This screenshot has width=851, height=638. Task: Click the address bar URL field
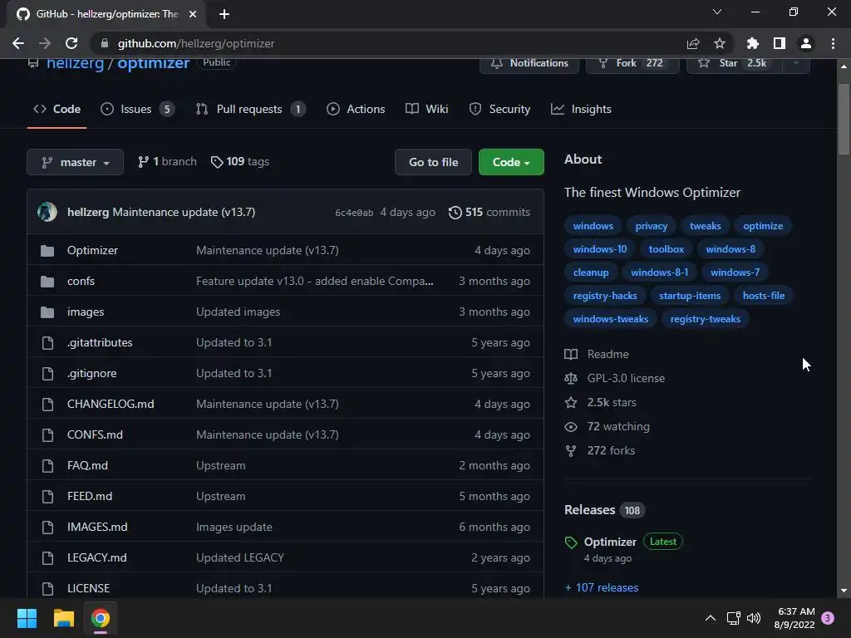click(x=391, y=43)
